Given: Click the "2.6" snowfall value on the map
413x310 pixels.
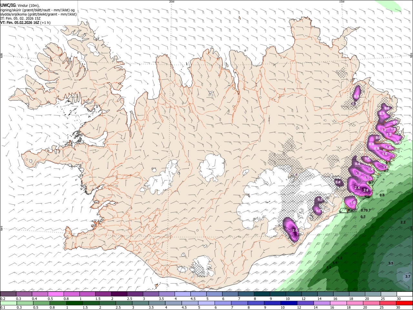Looking at the screenshot, I should pos(295,230).
